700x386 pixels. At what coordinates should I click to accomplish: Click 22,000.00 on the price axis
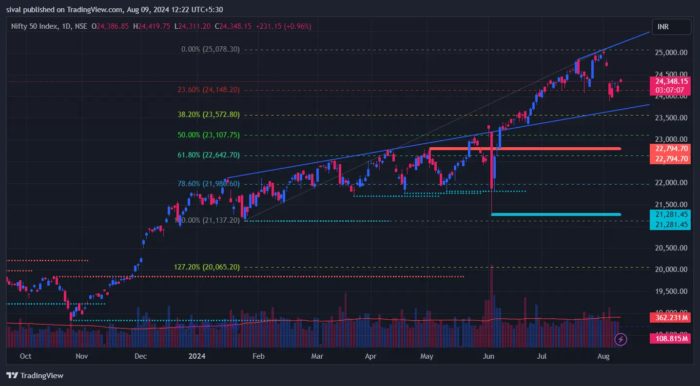point(670,183)
